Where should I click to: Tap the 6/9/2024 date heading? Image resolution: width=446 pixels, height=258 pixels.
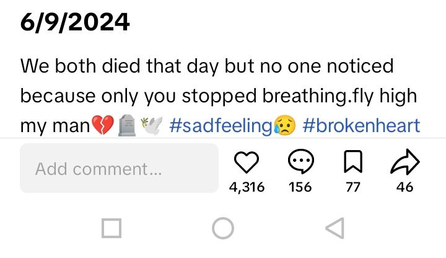pos(75,24)
